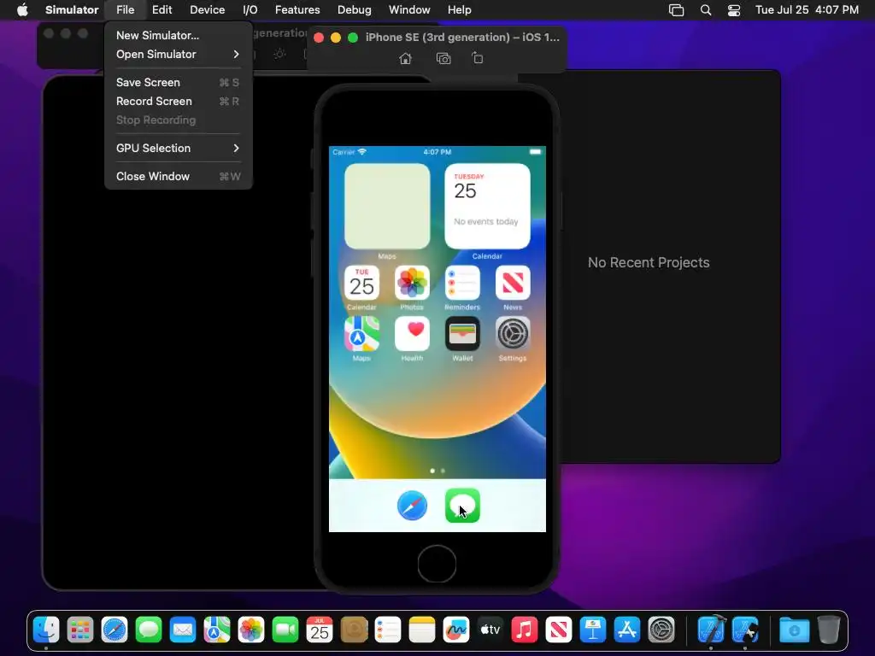Viewport: 875px width, 656px height.
Task: Open Apple TV from the Dock
Action: [490, 630]
